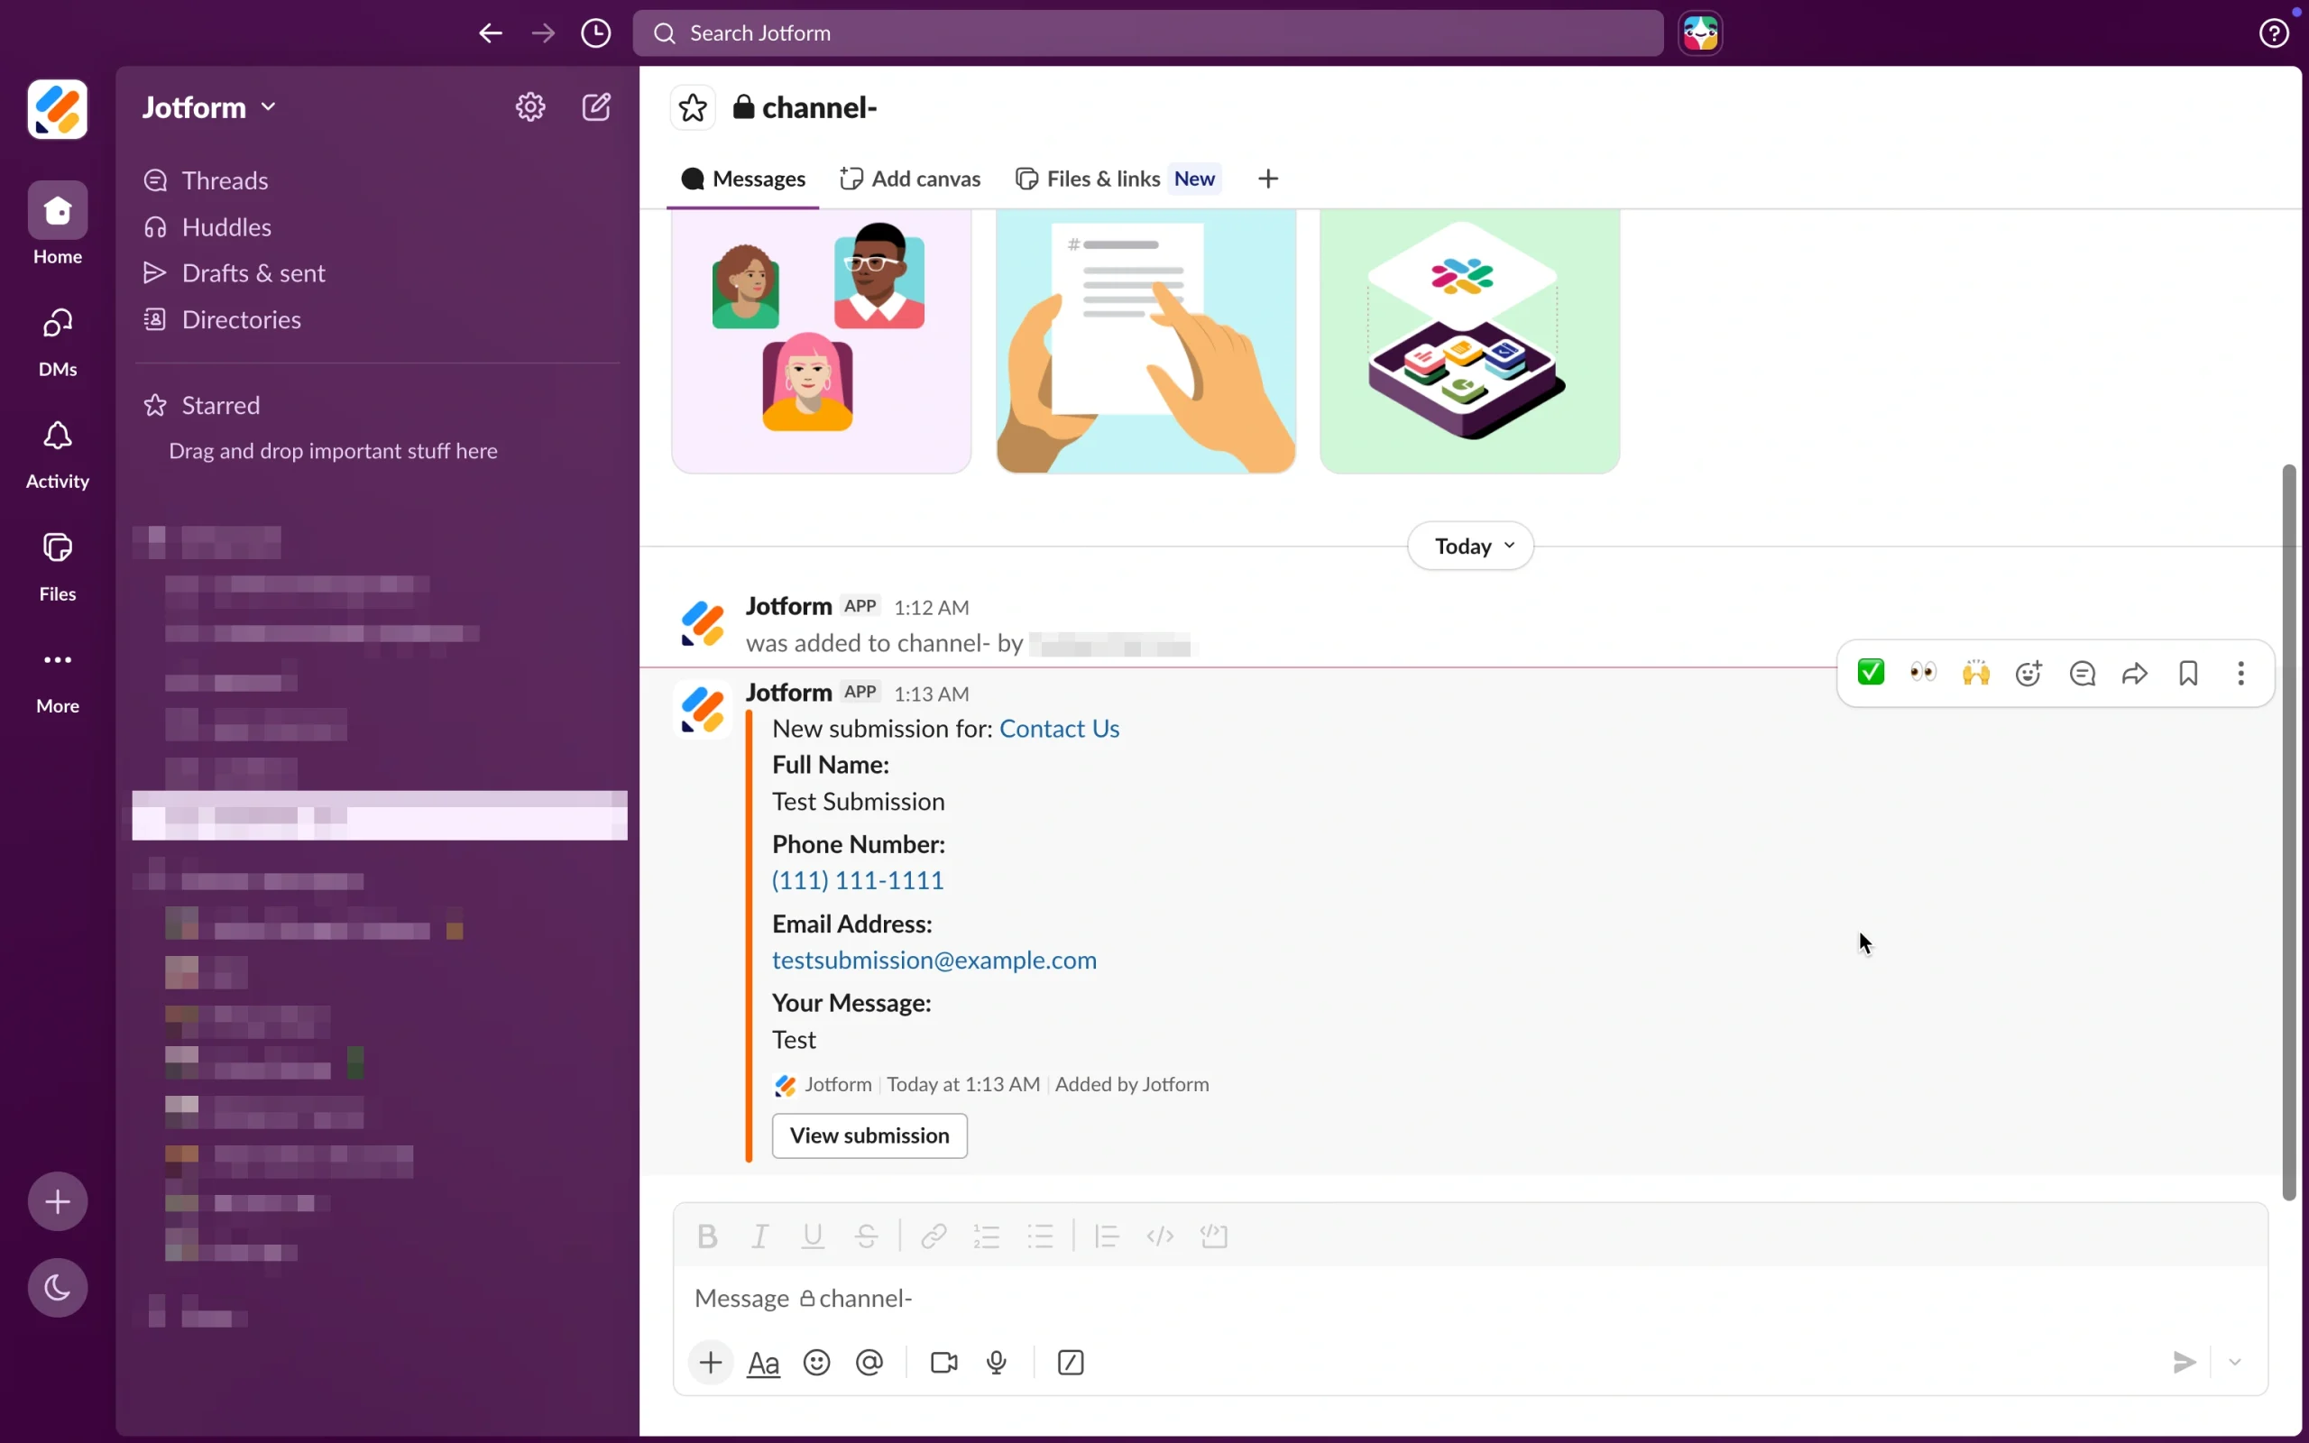The height and width of the screenshot is (1443, 2309).
Task: Open workspace settings gear icon
Action: click(x=530, y=107)
